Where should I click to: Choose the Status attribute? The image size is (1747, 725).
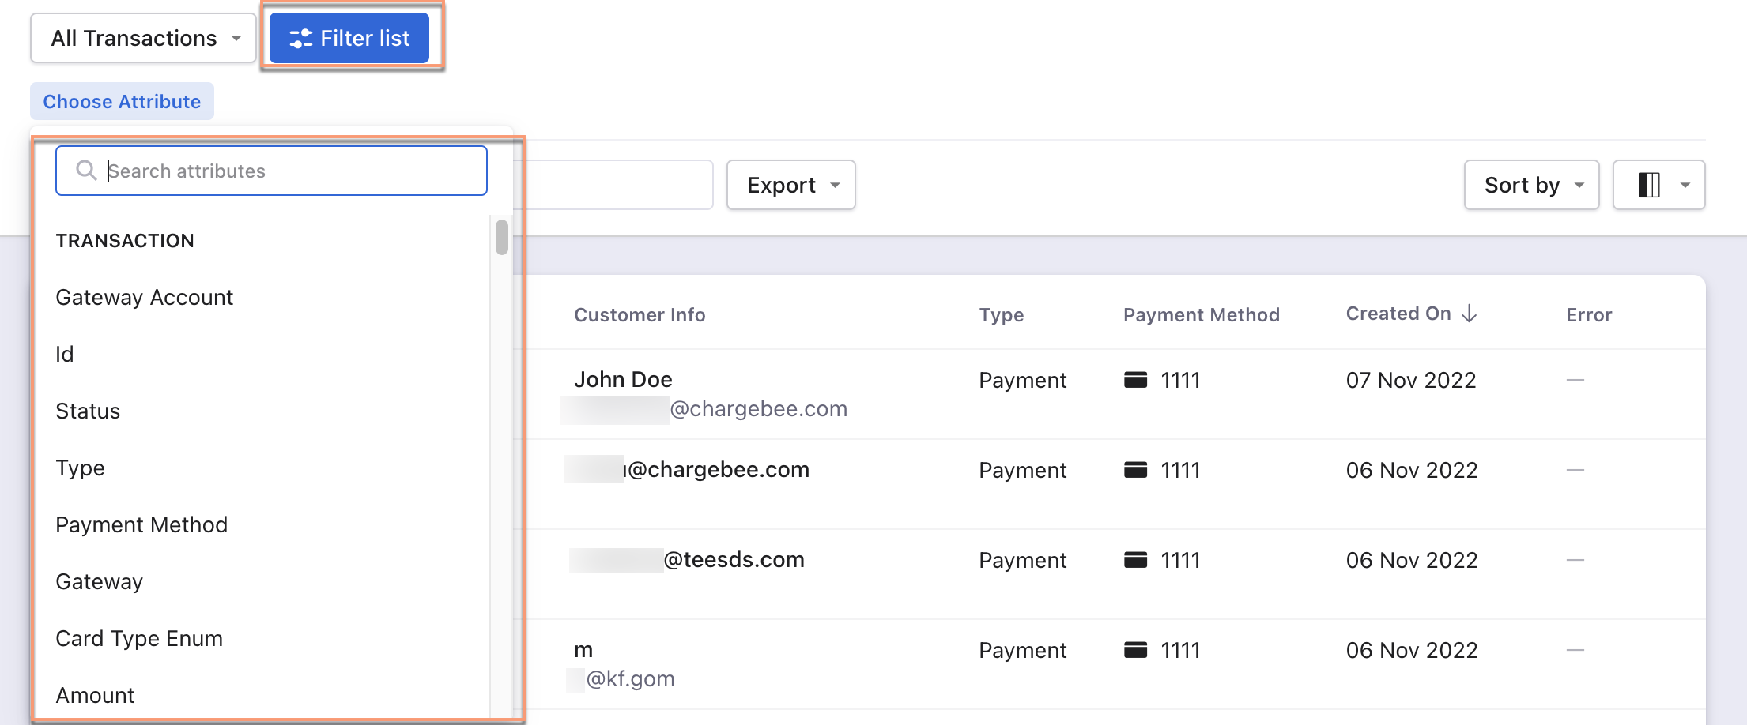coord(88,411)
